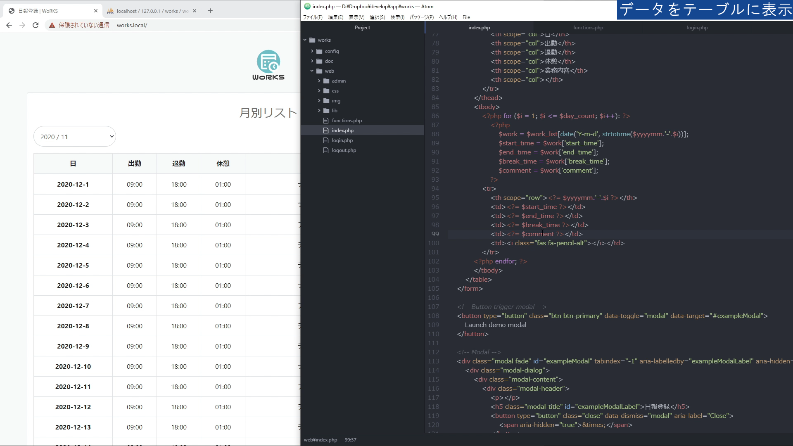This screenshot has height=446, width=793.
Task: Expand the config folder chevron
Action: (x=312, y=51)
